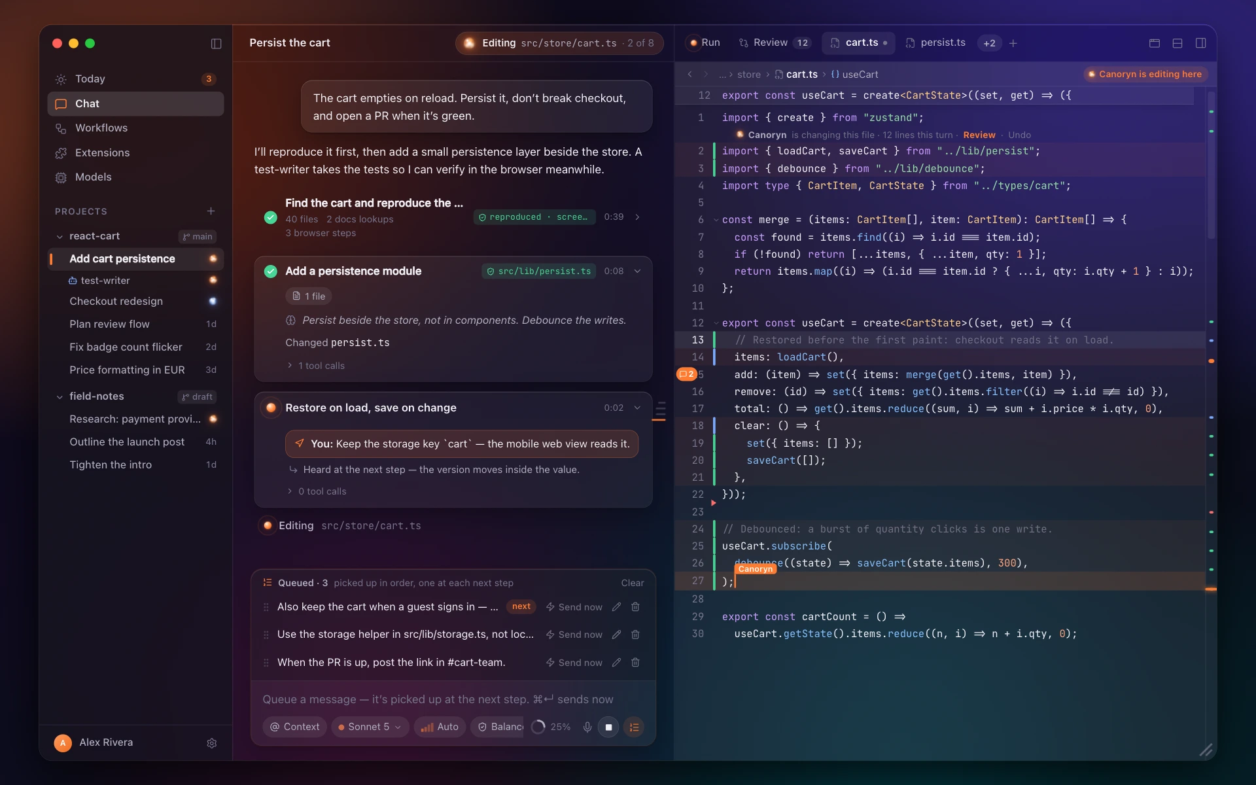Collapse the field-notes project
The image size is (1256, 785).
click(x=60, y=396)
